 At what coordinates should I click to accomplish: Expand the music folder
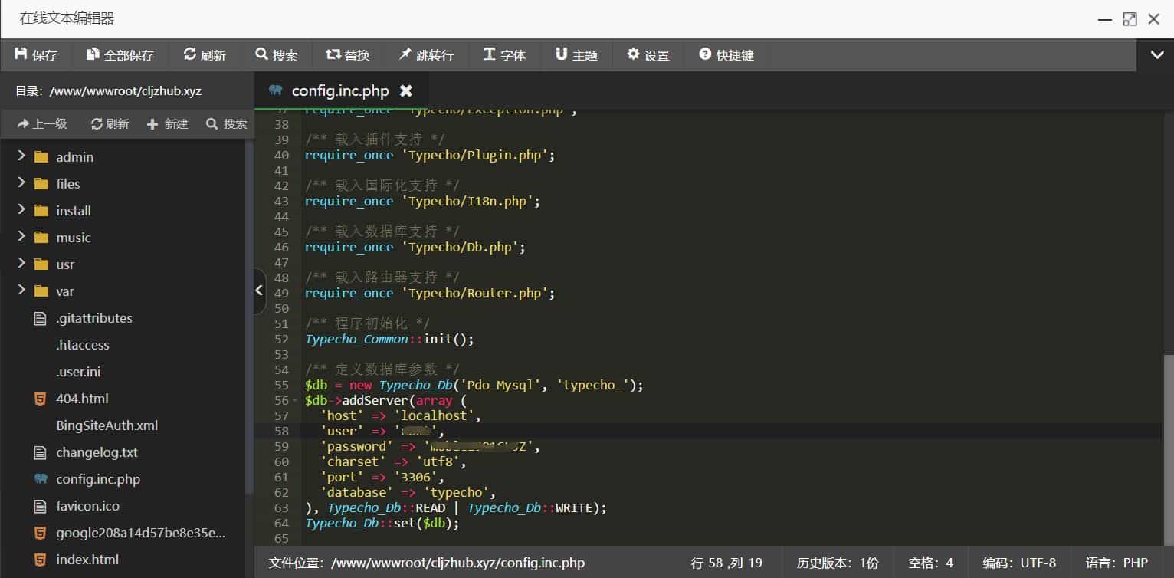(x=21, y=237)
